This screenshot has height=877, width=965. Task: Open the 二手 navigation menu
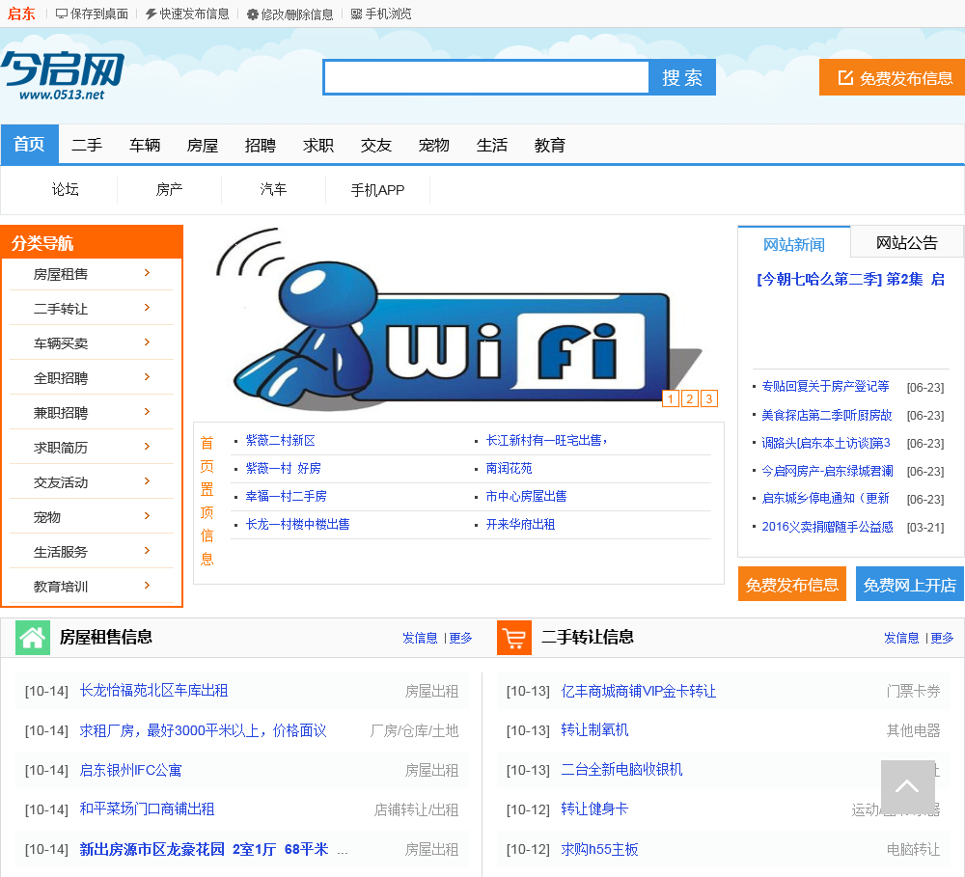point(87,146)
